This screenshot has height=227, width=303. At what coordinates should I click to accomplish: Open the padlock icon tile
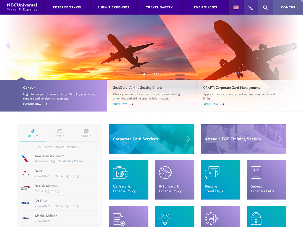coord(267,216)
